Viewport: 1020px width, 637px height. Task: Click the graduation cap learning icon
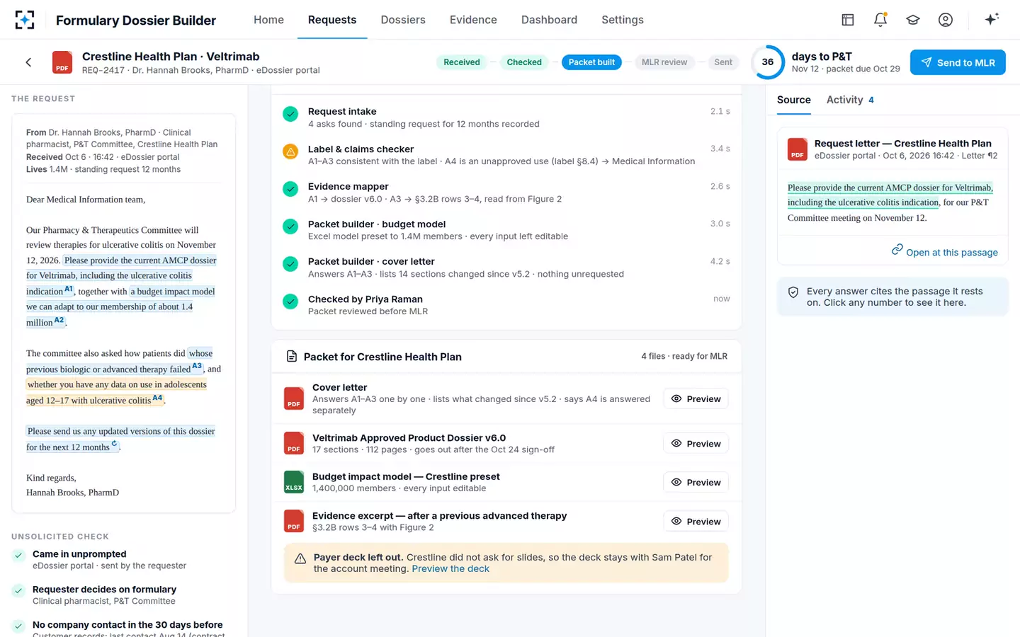tap(913, 20)
